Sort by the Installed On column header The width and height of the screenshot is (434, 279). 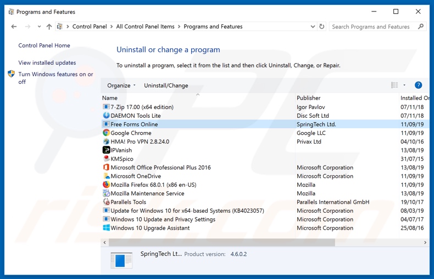point(414,98)
